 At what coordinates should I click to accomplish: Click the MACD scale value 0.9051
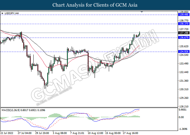pos(183,110)
